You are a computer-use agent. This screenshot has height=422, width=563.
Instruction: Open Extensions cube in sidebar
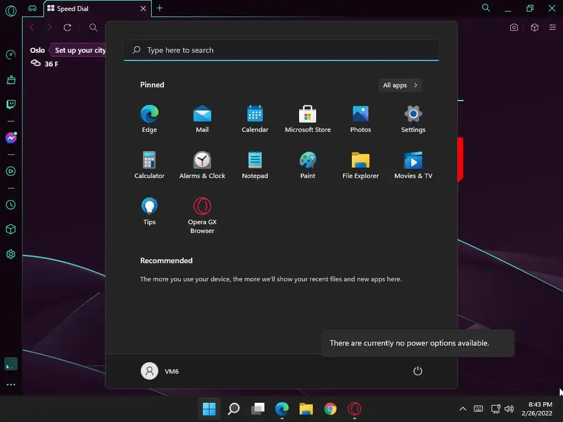[11, 229]
